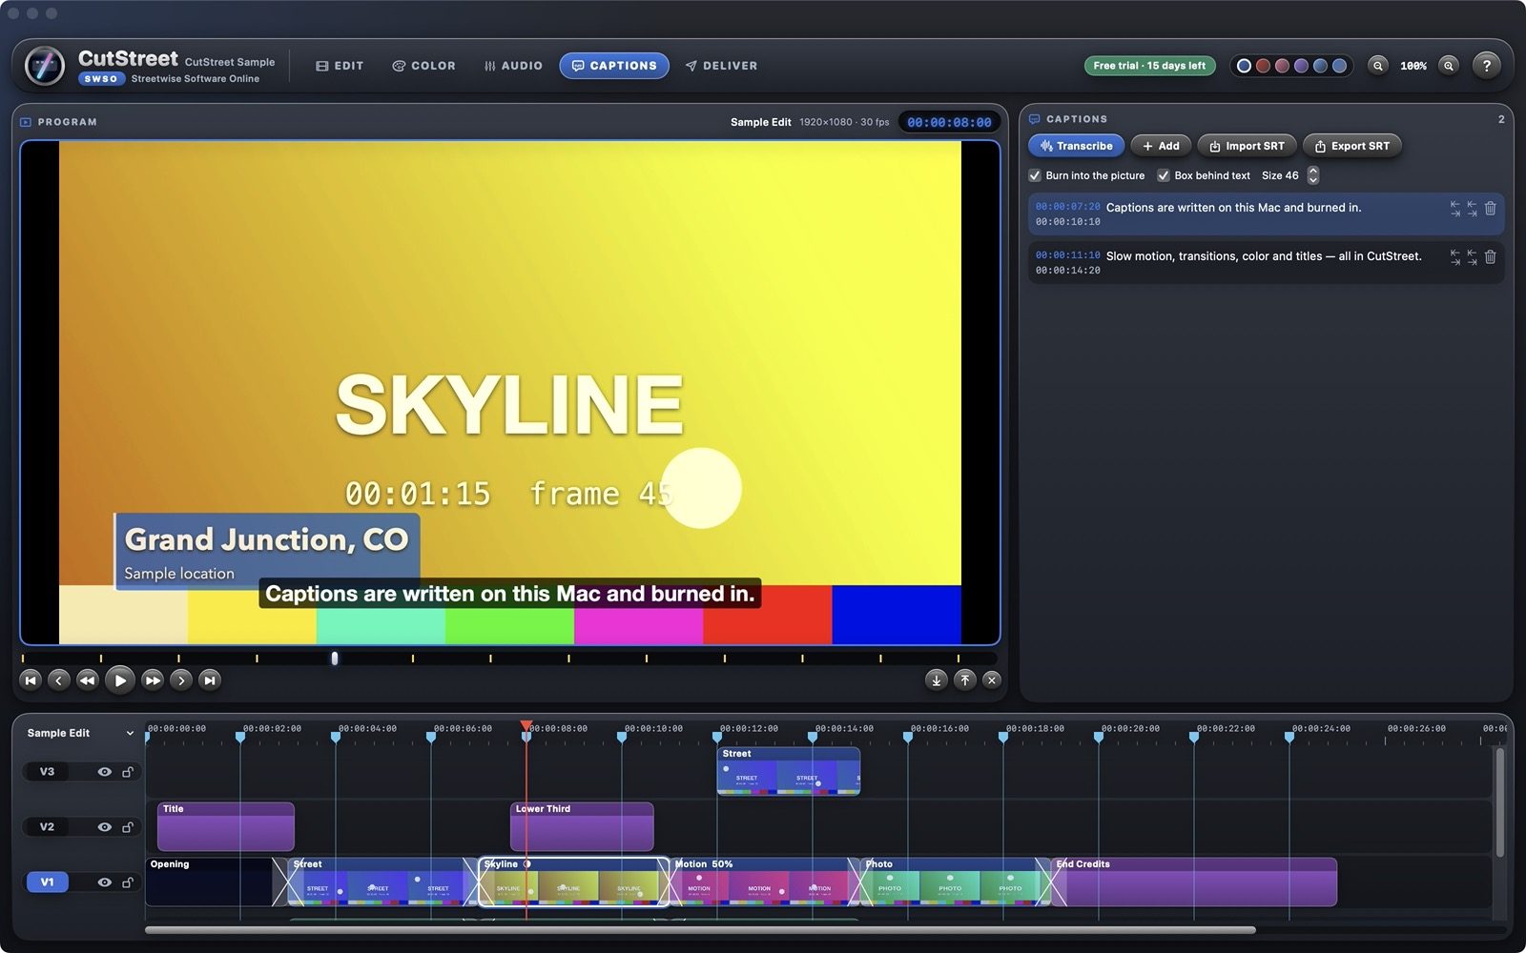Open the Audio tab
This screenshot has height=953, width=1526.
click(x=513, y=66)
